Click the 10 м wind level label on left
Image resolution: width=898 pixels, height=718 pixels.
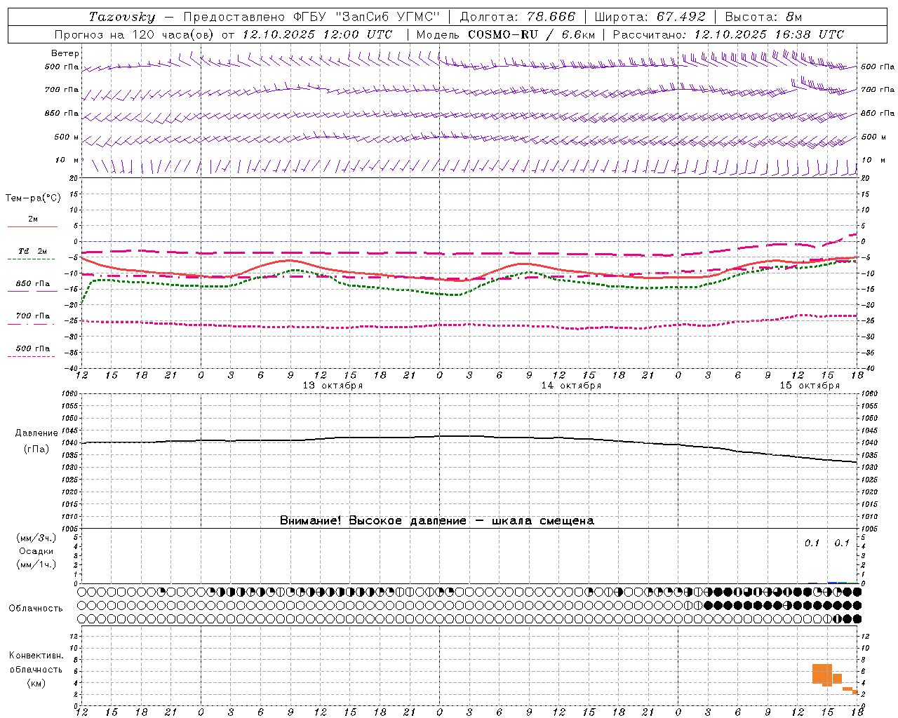coord(67,161)
